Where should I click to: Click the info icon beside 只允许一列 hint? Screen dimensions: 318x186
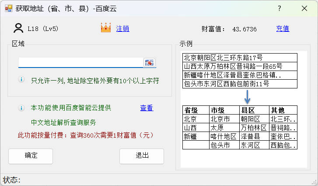click(x=21, y=80)
